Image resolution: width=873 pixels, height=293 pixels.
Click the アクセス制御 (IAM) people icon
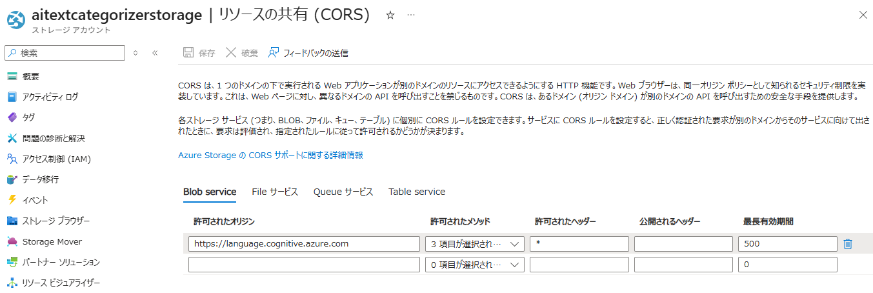coord(12,159)
